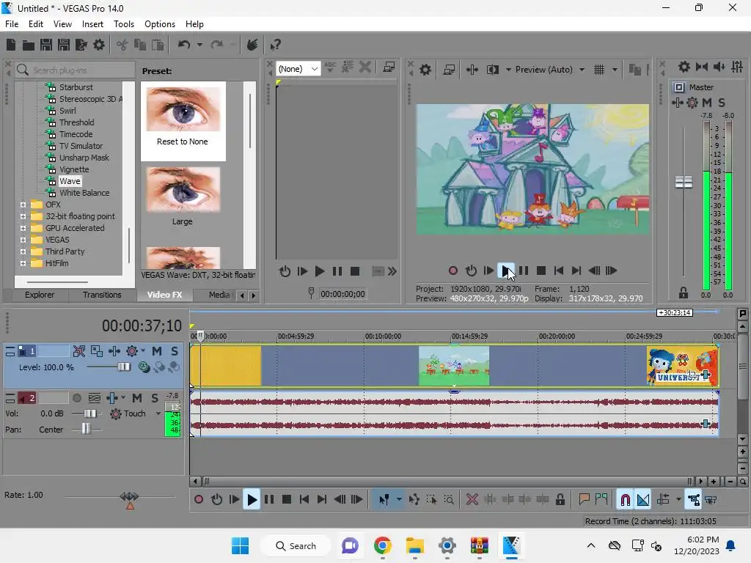
Task: Click the Undo arrow
Action: [x=184, y=45]
